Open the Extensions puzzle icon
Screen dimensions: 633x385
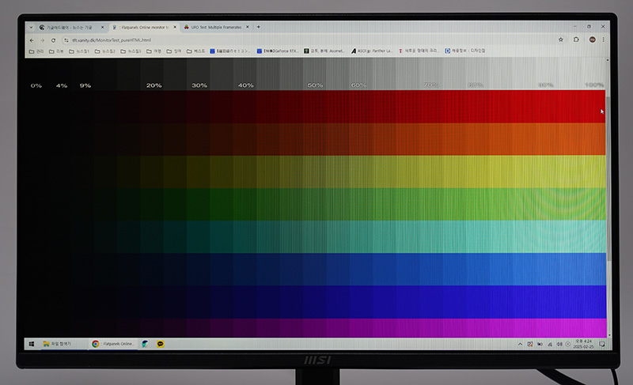pyautogui.click(x=576, y=40)
